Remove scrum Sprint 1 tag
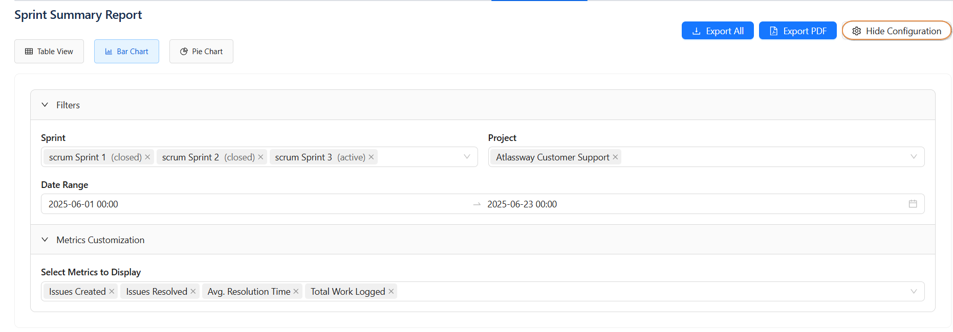The height and width of the screenshot is (332, 953). [147, 157]
